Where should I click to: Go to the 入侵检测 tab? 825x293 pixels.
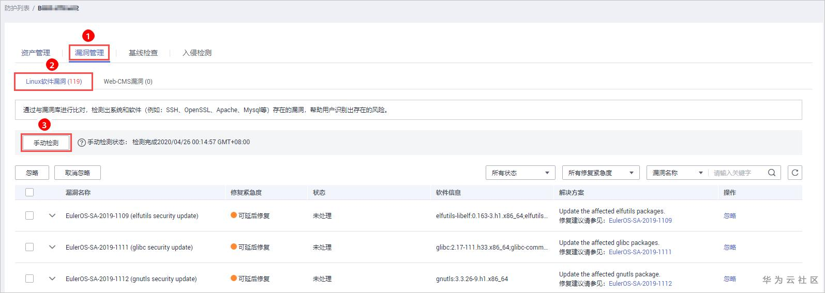point(197,53)
